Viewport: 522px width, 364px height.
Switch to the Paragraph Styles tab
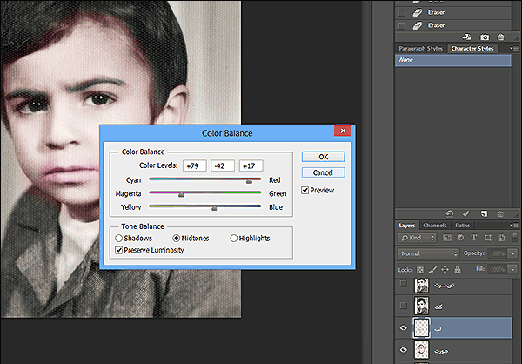click(421, 49)
